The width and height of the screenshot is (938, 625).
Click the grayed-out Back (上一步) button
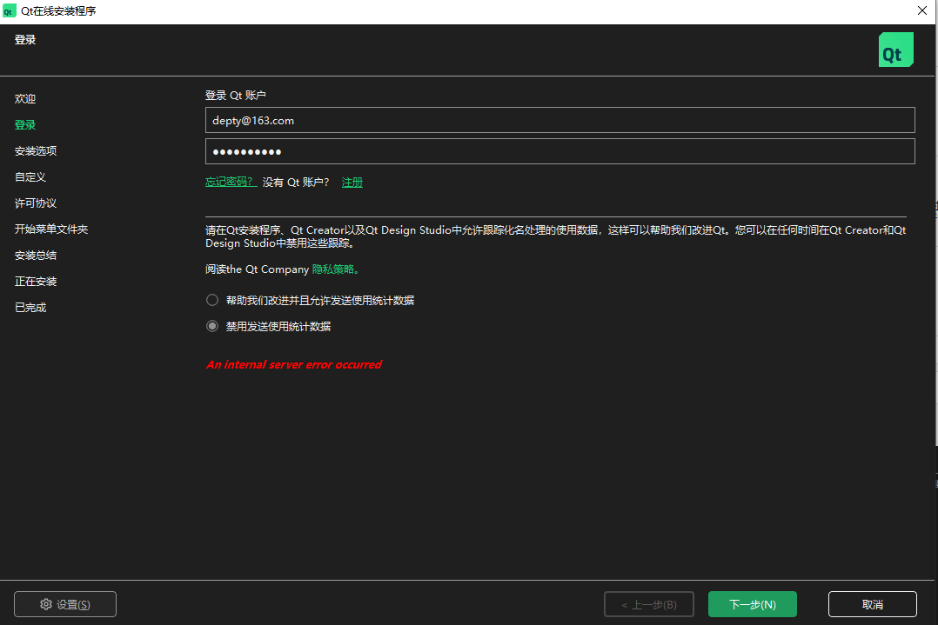pyautogui.click(x=648, y=604)
